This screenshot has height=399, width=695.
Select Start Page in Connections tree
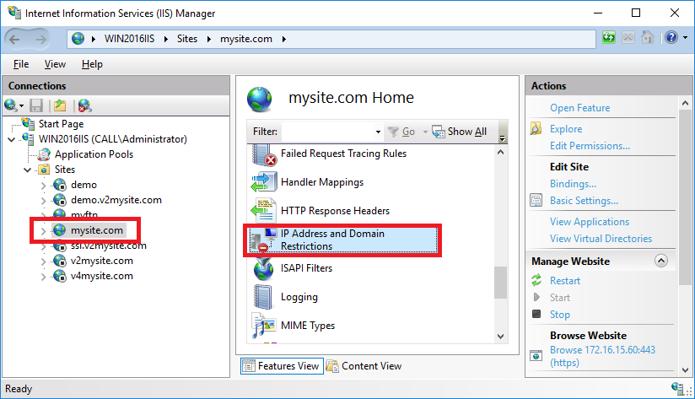(x=62, y=124)
